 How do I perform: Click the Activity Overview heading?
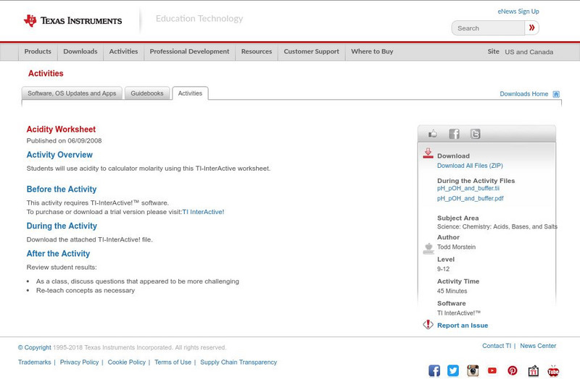[59, 155]
